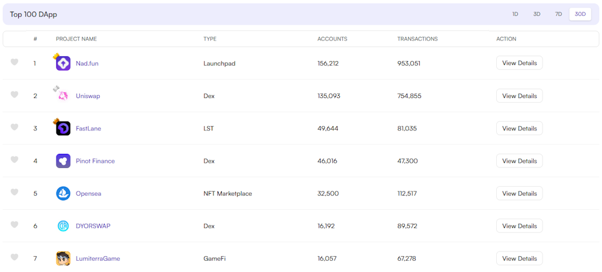Open View Details for LumiterraGame
Image resolution: width=602 pixels, height=272 pixels.
[x=519, y=258]
